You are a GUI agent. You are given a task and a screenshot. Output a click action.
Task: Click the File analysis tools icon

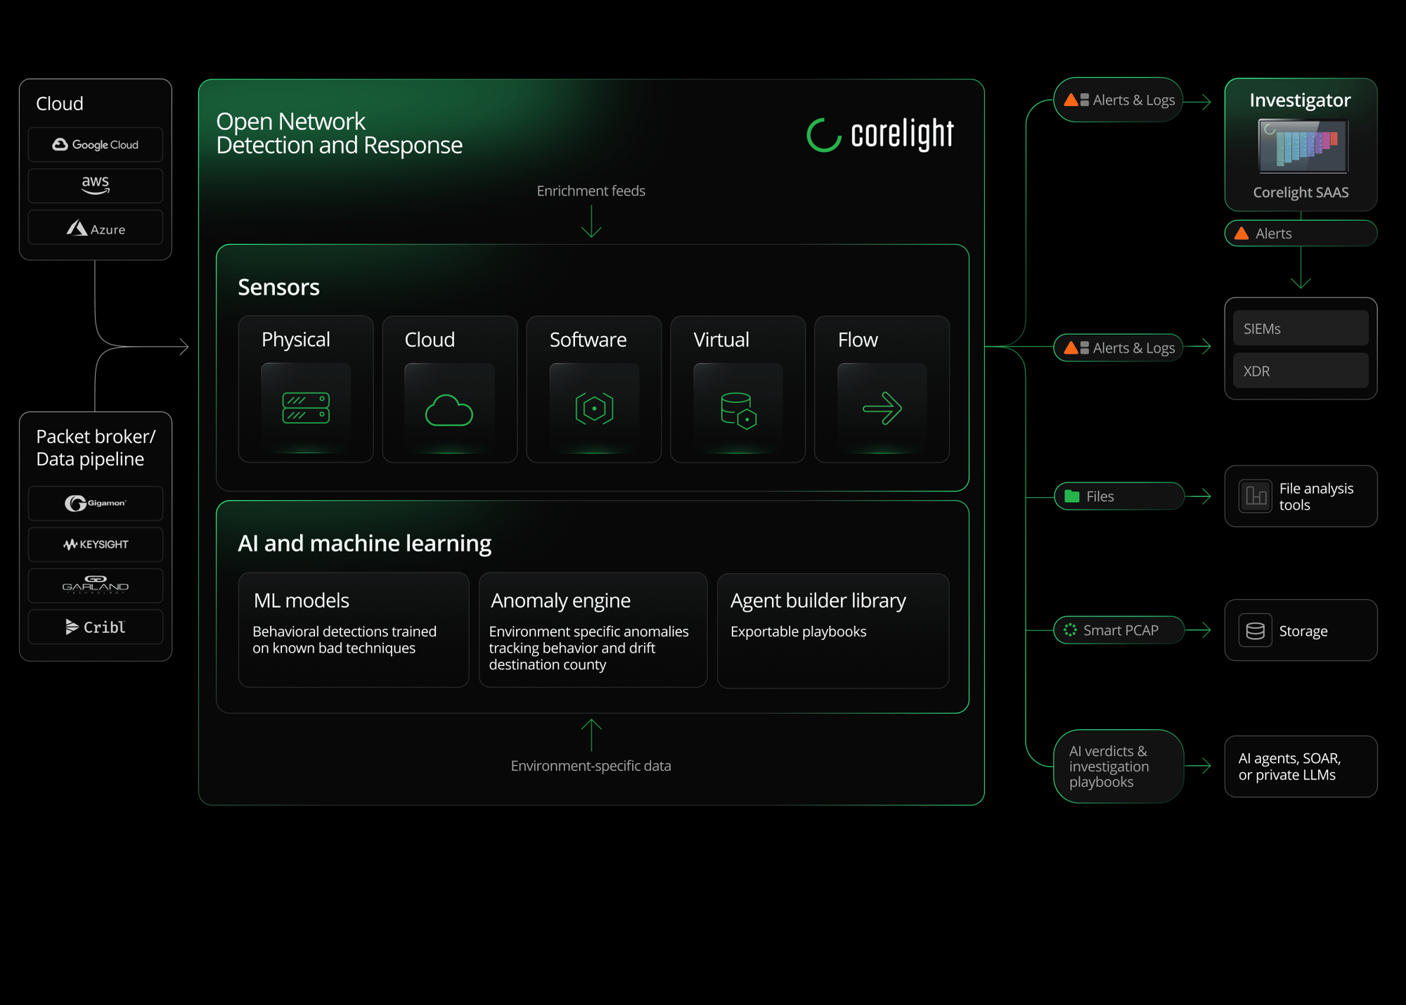point(1256,497)
